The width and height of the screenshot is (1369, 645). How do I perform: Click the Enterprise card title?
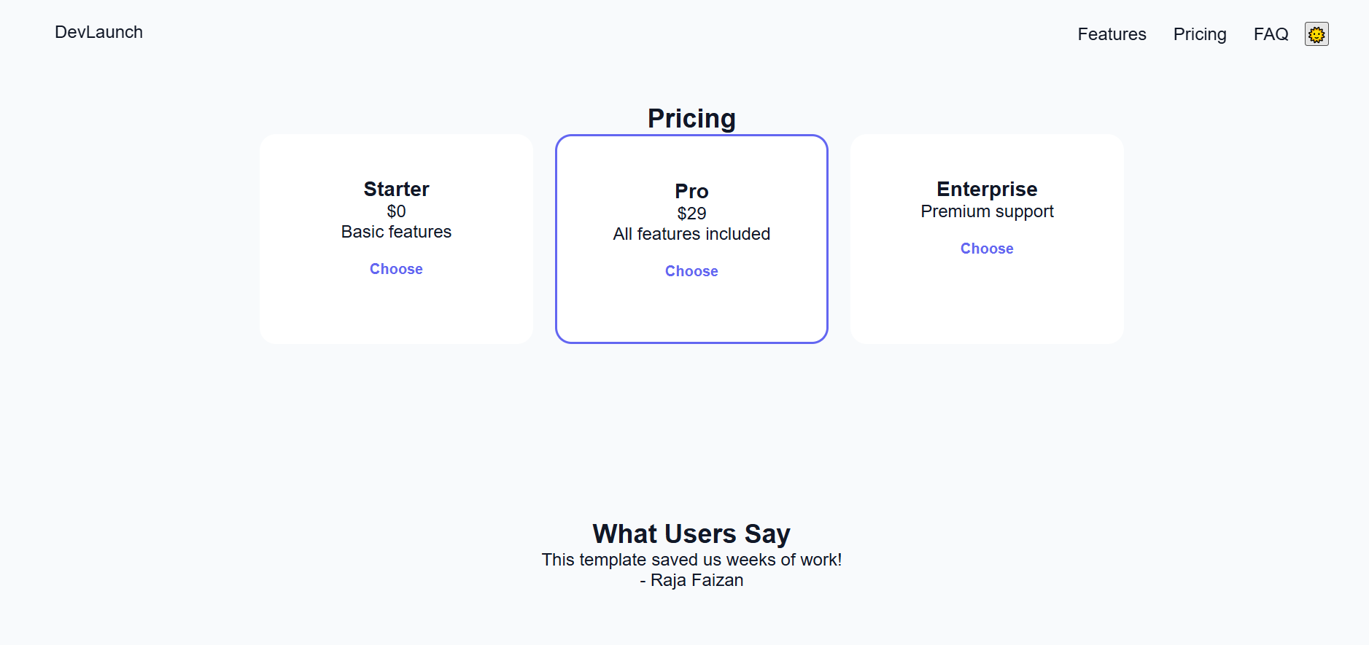point(987,189)
